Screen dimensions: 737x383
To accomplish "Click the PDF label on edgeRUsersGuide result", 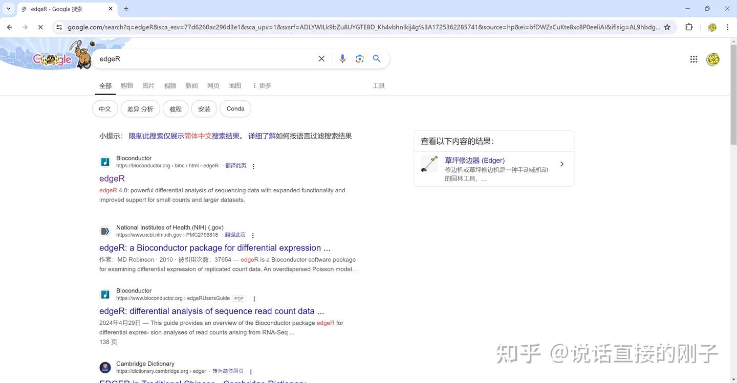I will (239, 299).
